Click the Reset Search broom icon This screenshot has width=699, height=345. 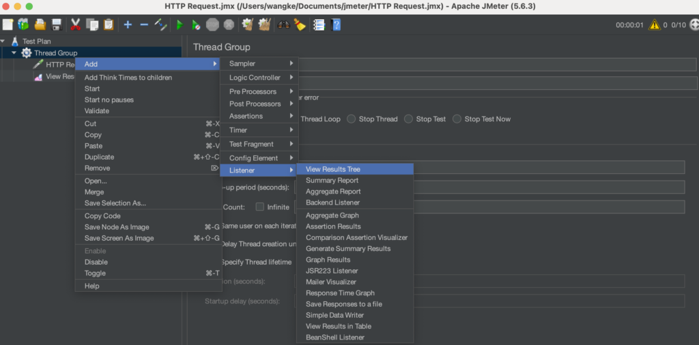[x=300, y=25]
